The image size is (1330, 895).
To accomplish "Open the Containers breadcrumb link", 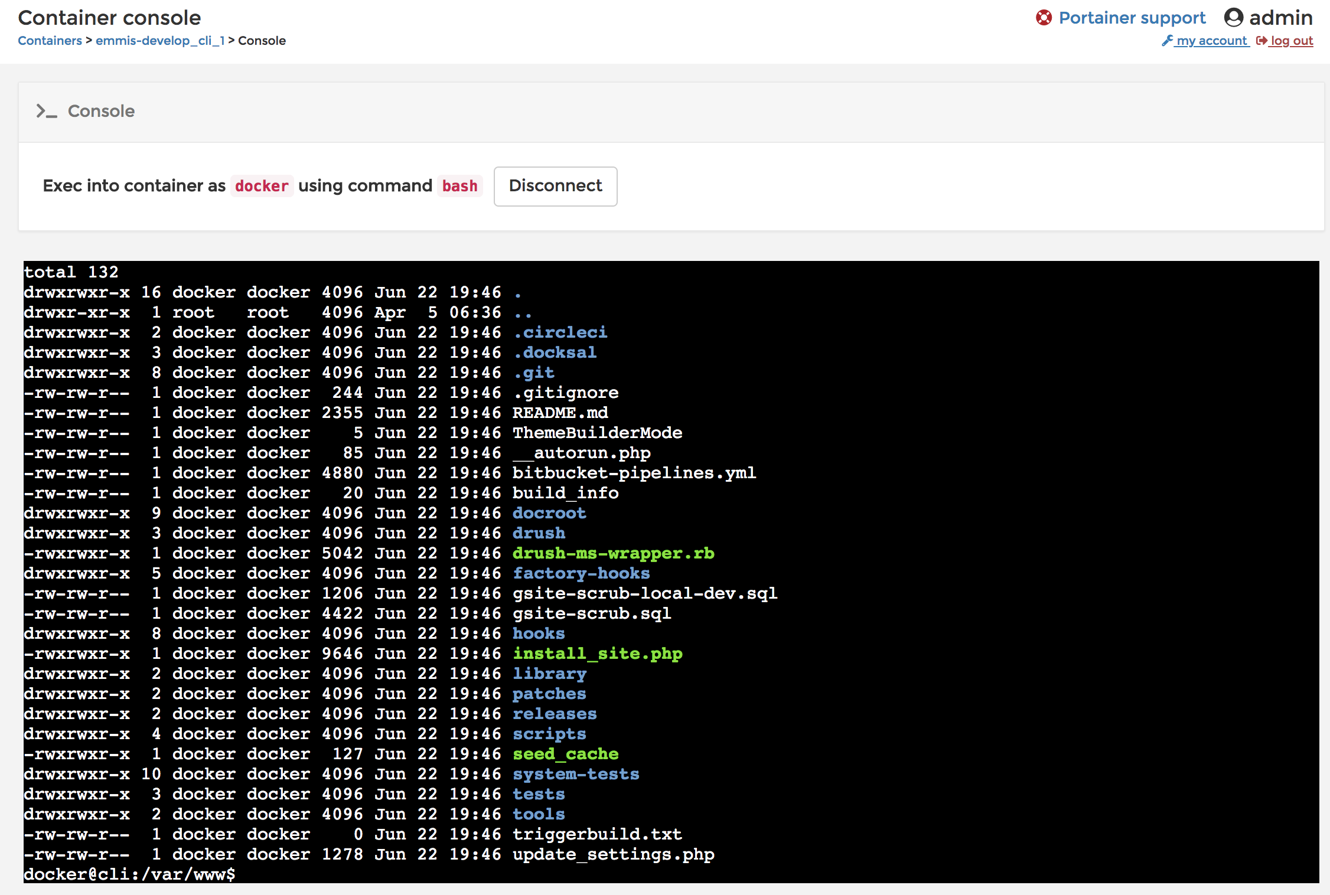I will pyautogui.click(x=50, y=40).
